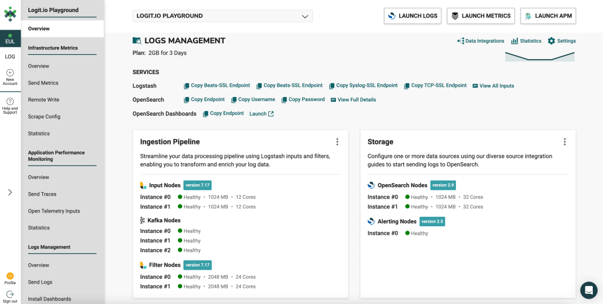603x304 pixels.
Task: Open New Account plus icon
Action: [x=10, y=73]
